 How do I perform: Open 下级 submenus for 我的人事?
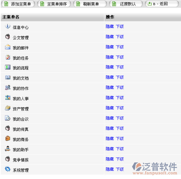point(120,98)
